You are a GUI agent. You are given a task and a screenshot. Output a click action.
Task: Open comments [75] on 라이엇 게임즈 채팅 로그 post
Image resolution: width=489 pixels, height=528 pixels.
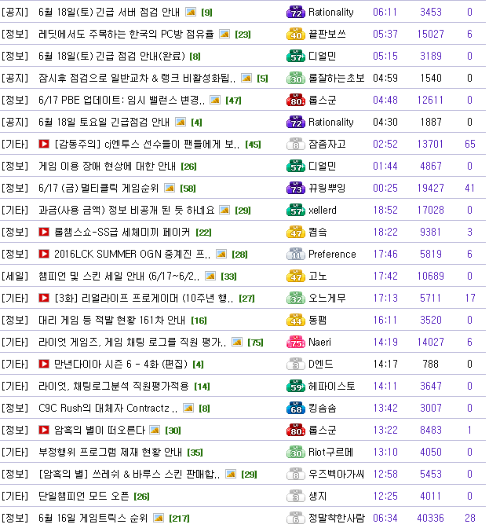255,343
